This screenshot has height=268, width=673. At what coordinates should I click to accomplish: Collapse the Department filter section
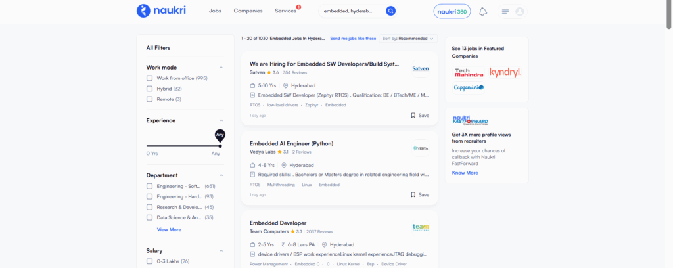221,175
